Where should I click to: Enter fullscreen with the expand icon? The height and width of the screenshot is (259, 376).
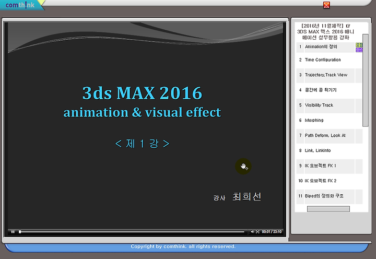[257, 232]
